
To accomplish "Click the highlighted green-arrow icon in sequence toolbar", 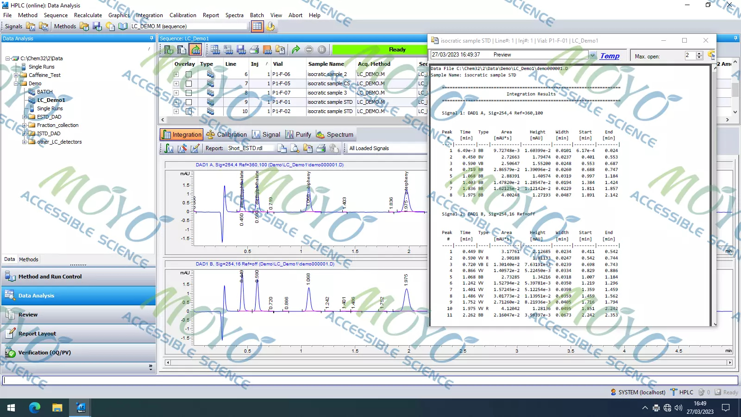I will (x=196, y=50).
